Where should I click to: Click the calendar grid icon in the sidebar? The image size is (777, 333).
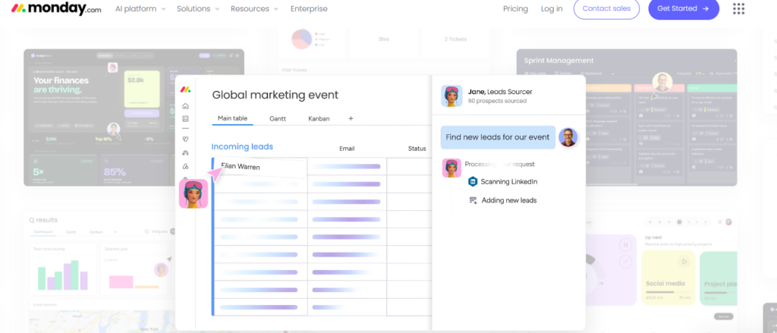point(185,119)
